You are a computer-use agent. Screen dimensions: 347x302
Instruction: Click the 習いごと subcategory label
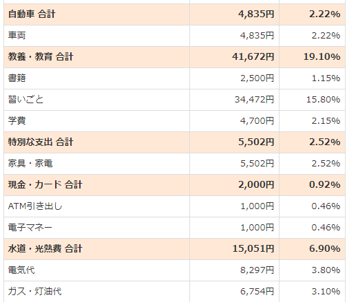click(x=25, y=100)
